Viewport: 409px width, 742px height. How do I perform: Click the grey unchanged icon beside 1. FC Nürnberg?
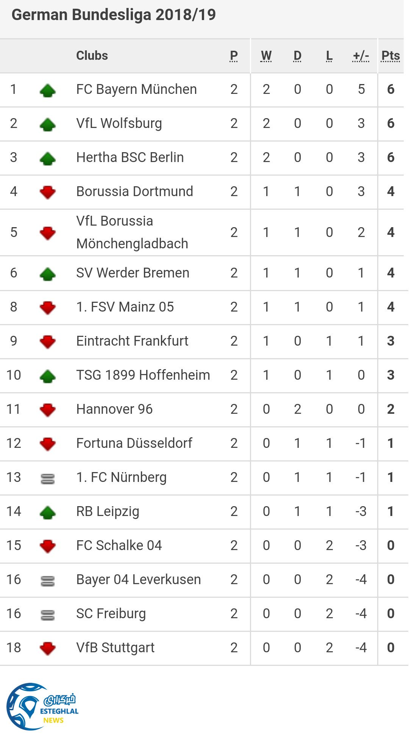coord(48,479)
